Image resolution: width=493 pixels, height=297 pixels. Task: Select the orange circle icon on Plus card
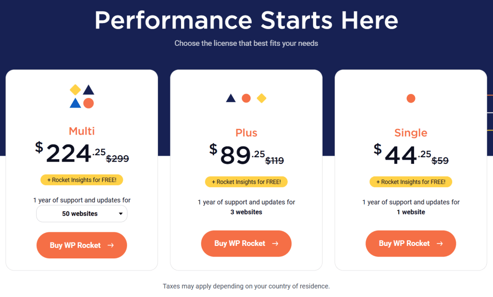[246, 98]
